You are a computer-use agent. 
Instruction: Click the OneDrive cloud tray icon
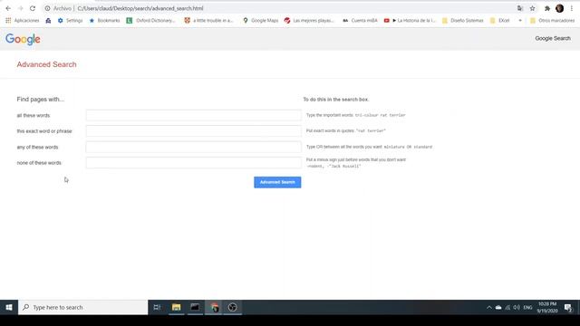[x=498, y=308]
